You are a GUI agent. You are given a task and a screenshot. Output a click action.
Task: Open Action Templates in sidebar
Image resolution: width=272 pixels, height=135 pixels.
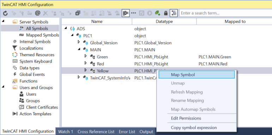point(35,114)
